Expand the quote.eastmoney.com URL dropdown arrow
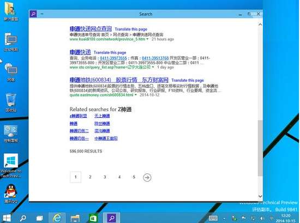300x223 pixels. [x=136, y=95]
